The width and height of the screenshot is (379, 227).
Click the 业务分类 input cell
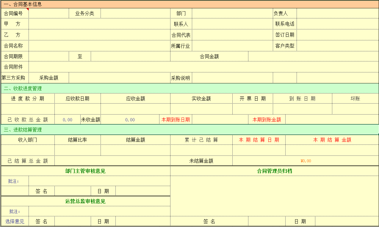tap(135, 13)
